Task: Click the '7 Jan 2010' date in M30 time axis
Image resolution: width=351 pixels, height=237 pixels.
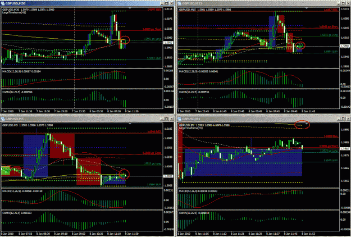Action: pos(7,111)
